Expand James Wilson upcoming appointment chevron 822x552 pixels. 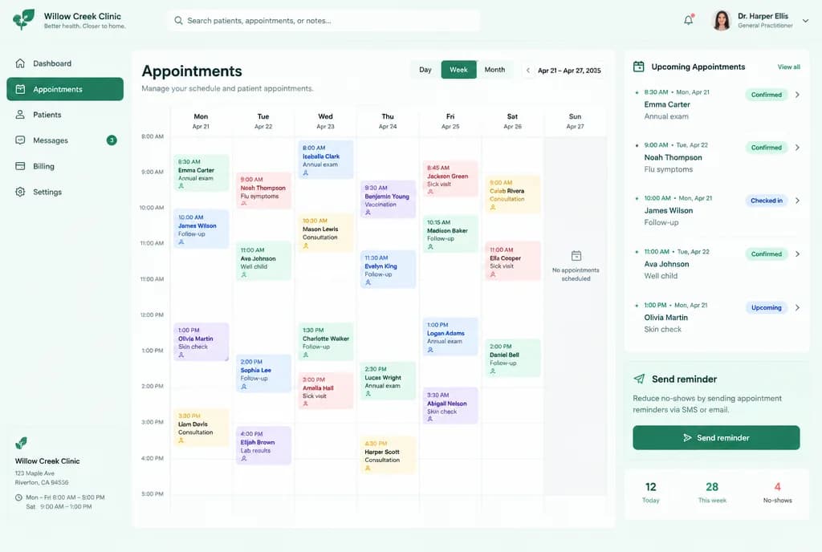click(x=797, y=201)
